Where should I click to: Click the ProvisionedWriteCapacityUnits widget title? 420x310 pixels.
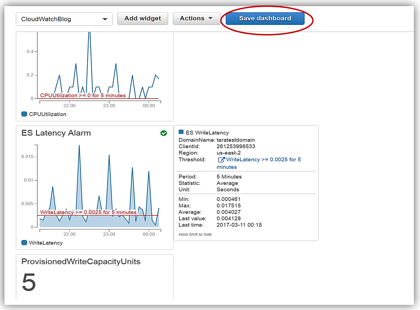pyautogui.click(x=81, y=262)
